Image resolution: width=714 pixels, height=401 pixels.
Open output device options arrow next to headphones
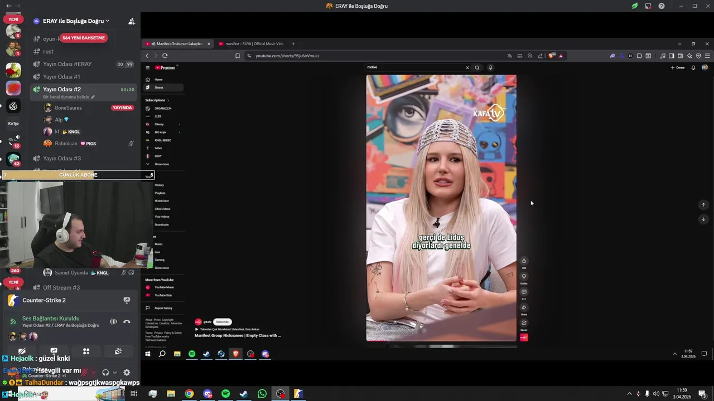pos(115,372)
